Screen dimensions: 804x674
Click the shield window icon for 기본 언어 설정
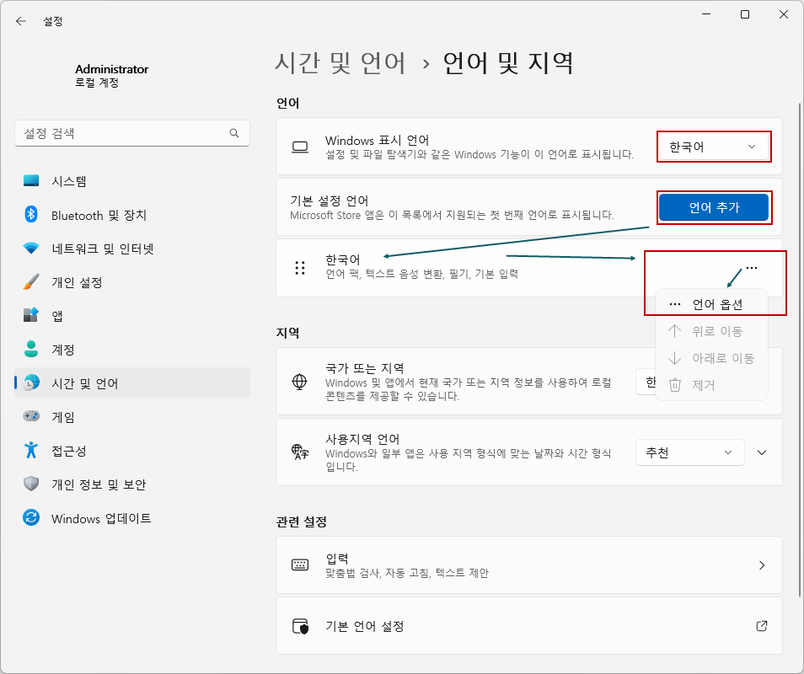pyautogui.click(x=301, y=626)
